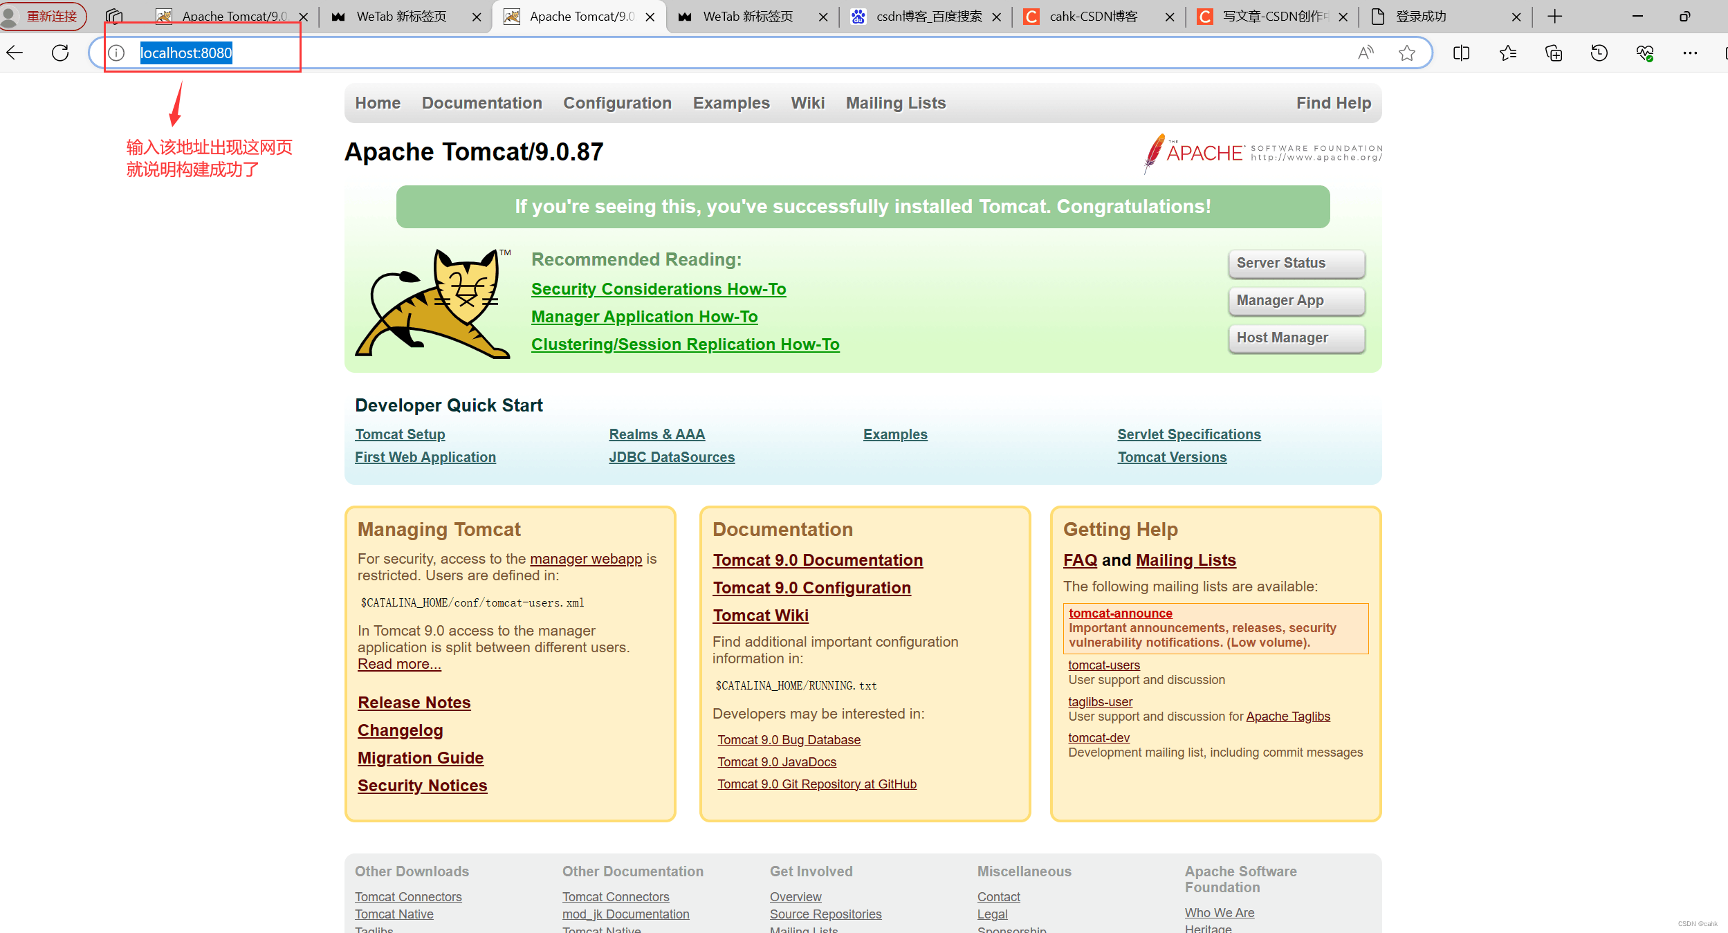The image size is (1728, 933).
Task: Click the browser back arrow
Action: (x=15, y=53)
